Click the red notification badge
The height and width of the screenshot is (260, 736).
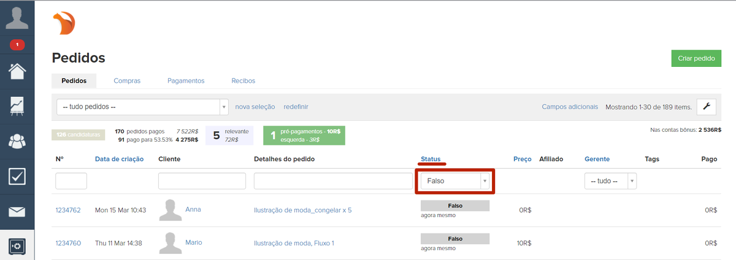point(17,45)
